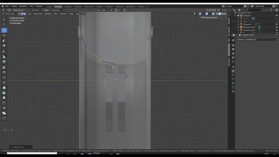Activate the Move tool

tap(4, 30)
